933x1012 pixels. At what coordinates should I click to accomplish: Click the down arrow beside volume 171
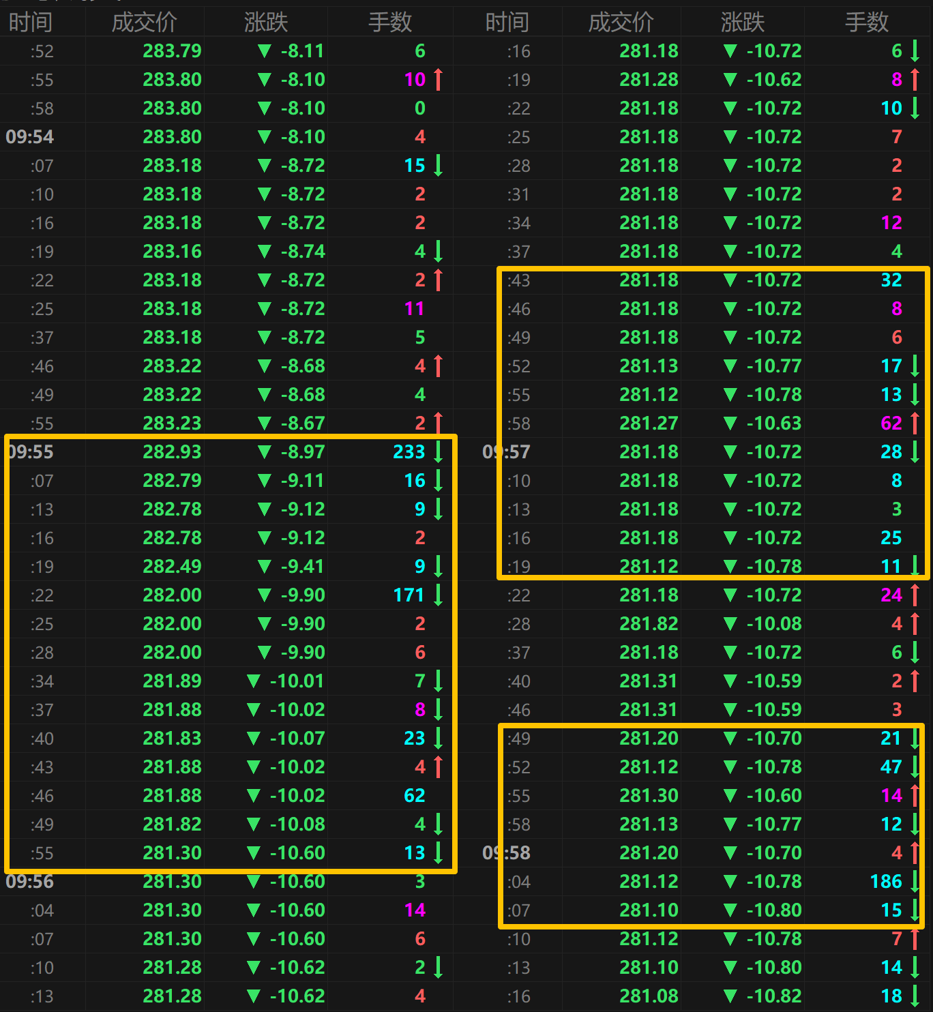[439, 595]
